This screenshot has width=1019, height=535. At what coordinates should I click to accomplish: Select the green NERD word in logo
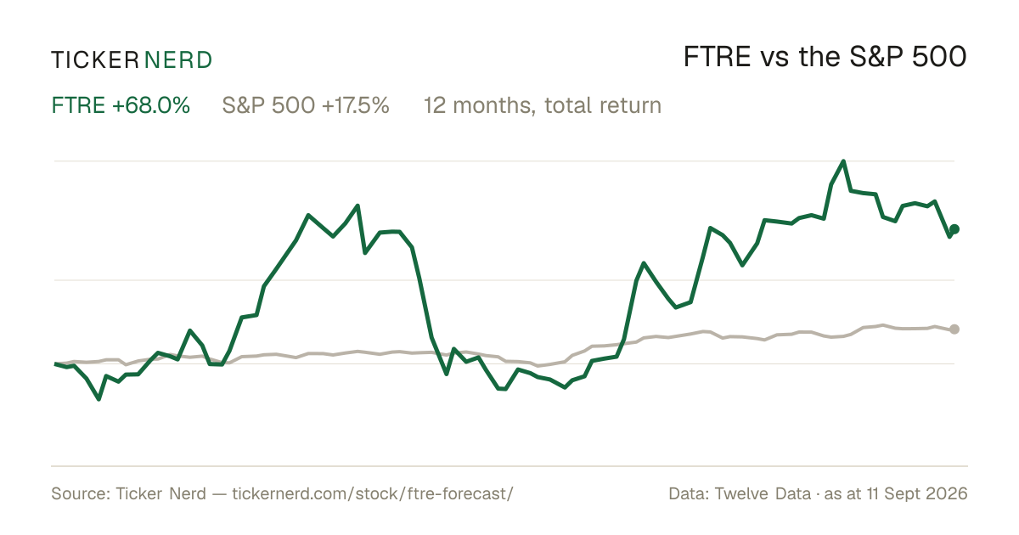pyautogui.click(x=178, y=59)
